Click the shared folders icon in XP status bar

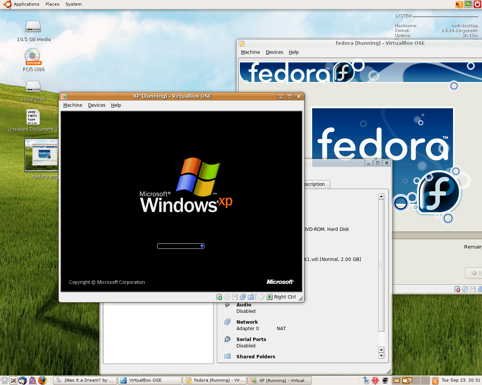[x=251, y=297]
